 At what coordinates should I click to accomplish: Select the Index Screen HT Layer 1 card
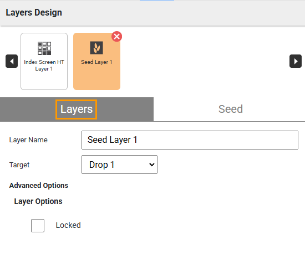click(44, 61)
